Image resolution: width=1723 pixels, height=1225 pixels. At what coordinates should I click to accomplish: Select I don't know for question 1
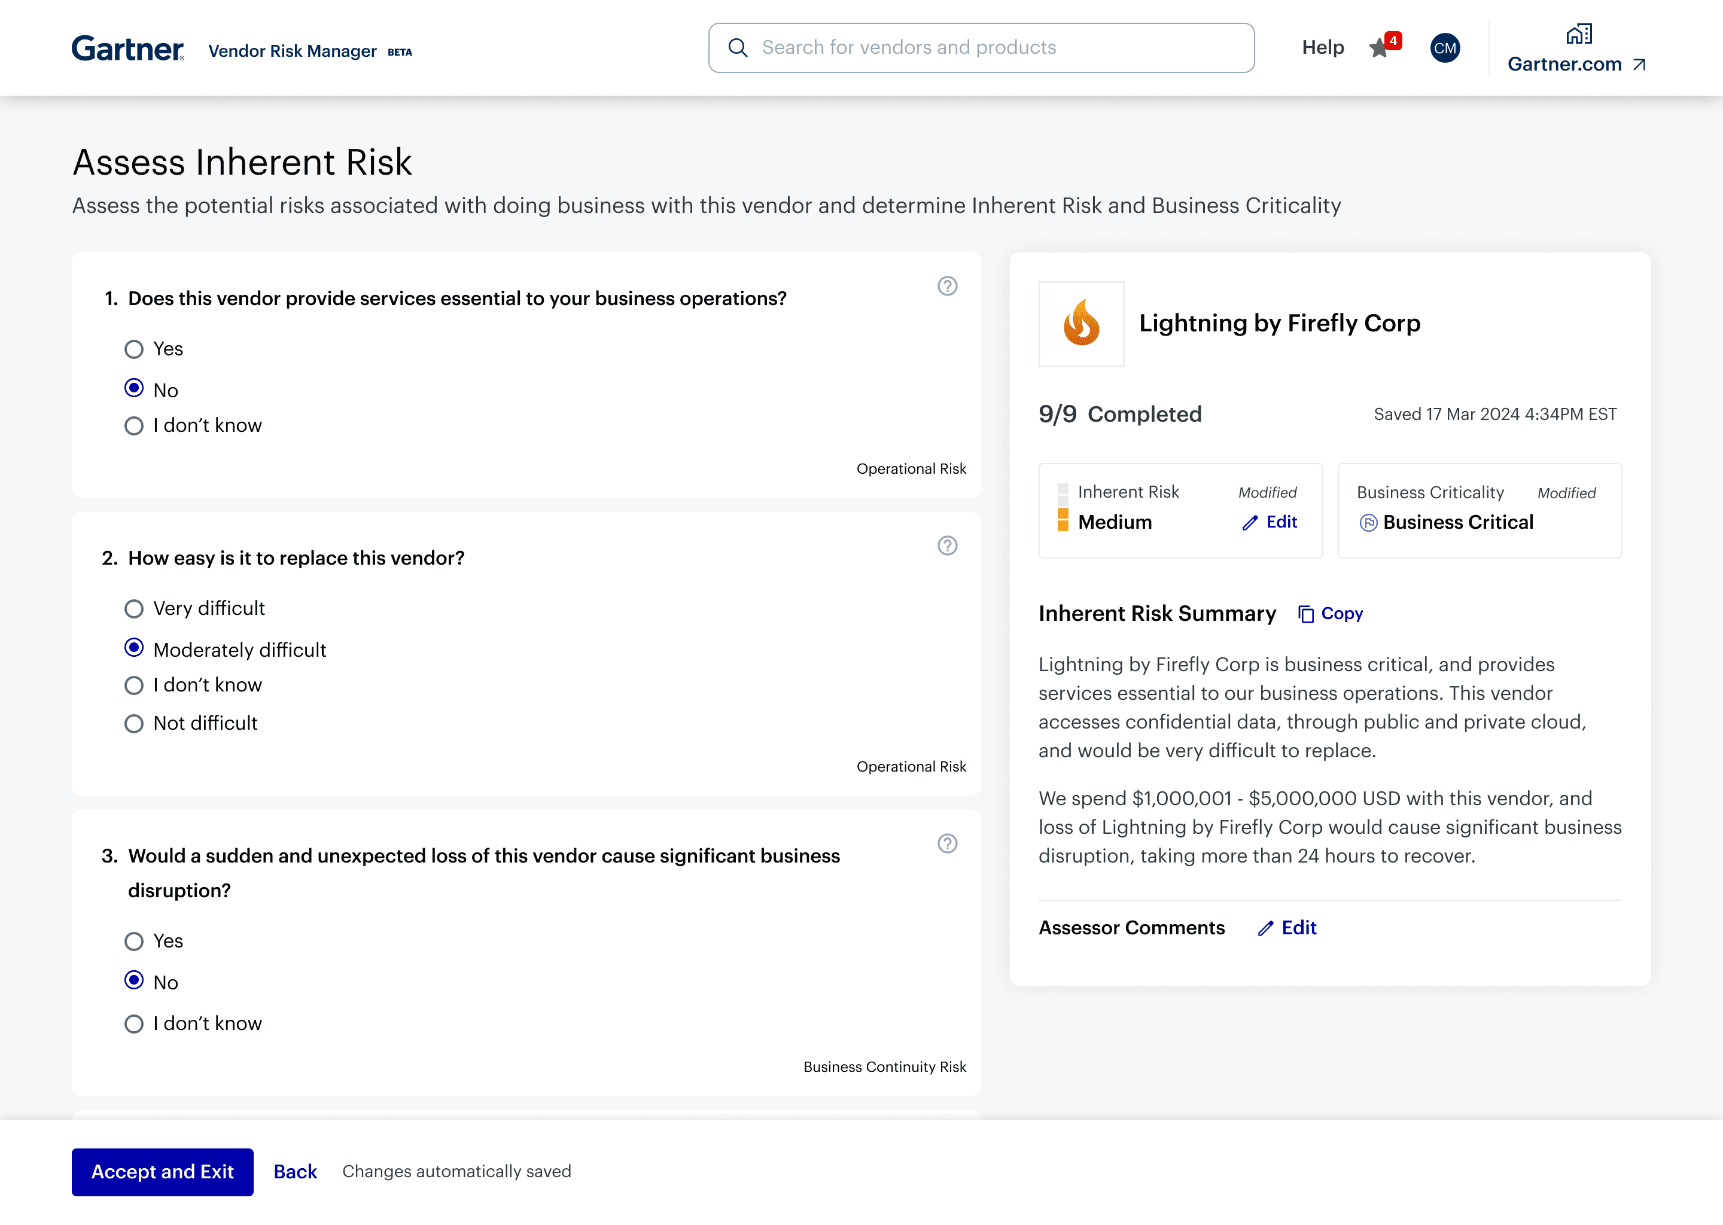(133, 425)
